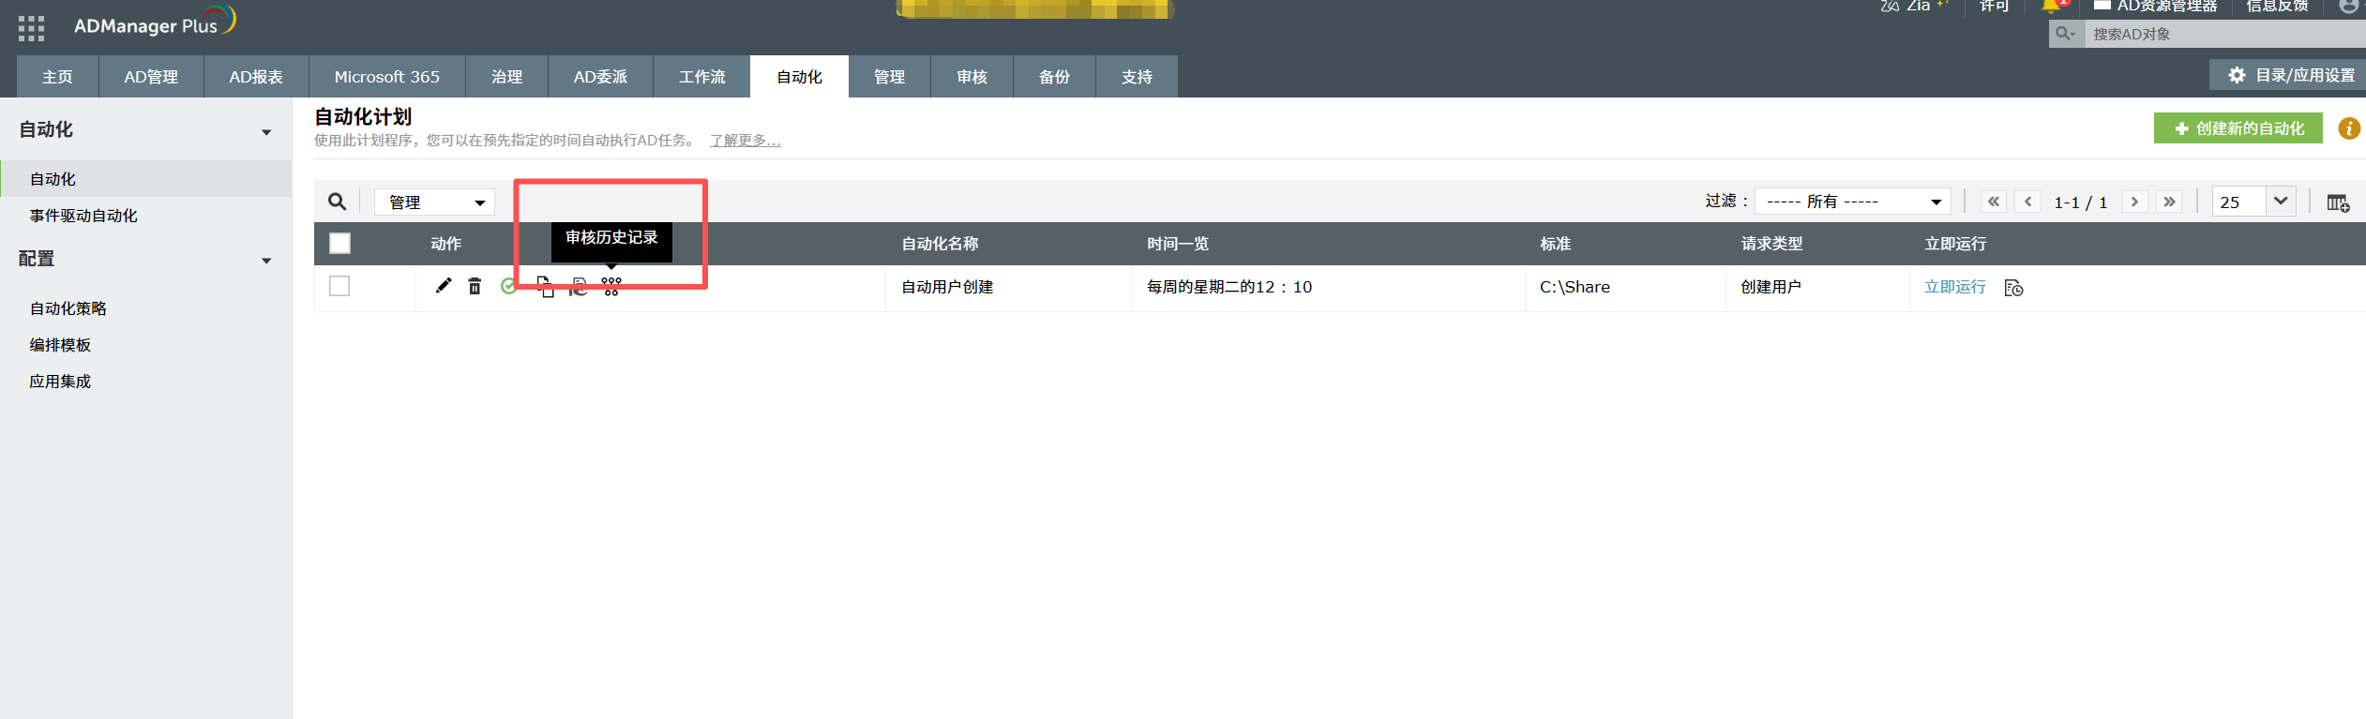Tick the checkbox for 自动用户创建 row
This screenshot has height=719, width=2366.
pos(339,286)
